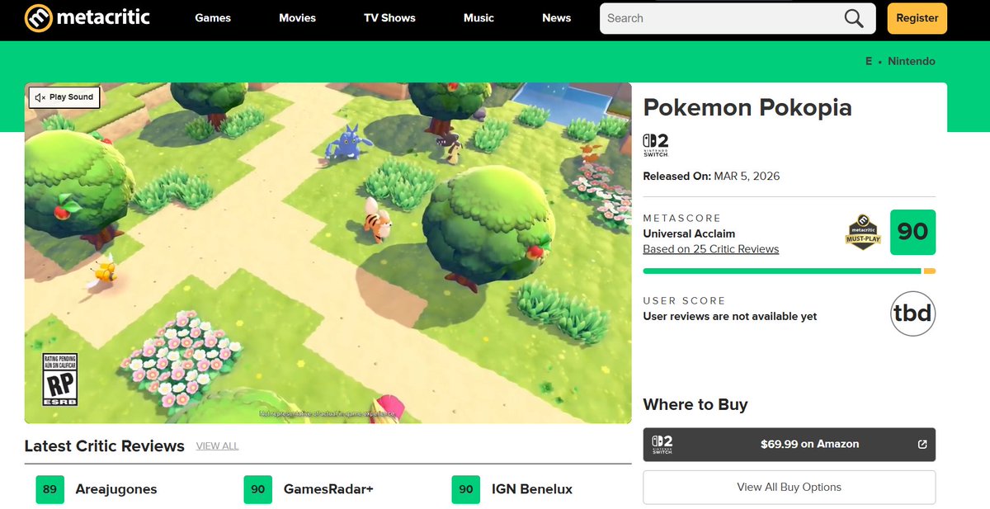Click the Where to Buy heading
The width and height of the screenshot is (990, 509).
[x=695, y=405]
